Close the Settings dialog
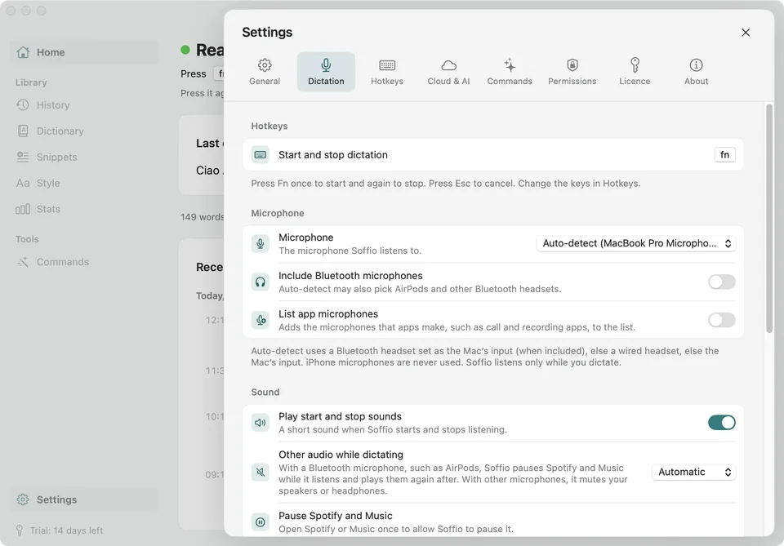The height and width of the screenshot is (546, 784). pyautogui.click(x=746, y=33)
